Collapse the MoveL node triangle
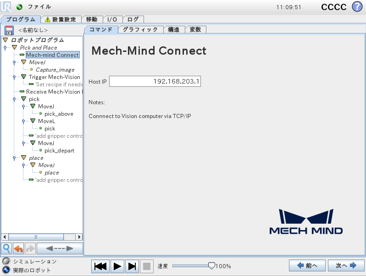This screenshot has width=366, height=276. tap(33, 121)
